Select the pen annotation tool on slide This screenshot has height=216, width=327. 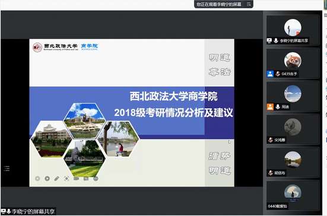(x=57, y=179)
